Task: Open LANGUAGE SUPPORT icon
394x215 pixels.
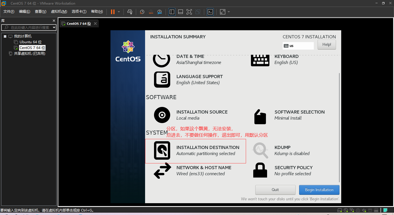Action: pyautogui.click(x=162, y=80)
